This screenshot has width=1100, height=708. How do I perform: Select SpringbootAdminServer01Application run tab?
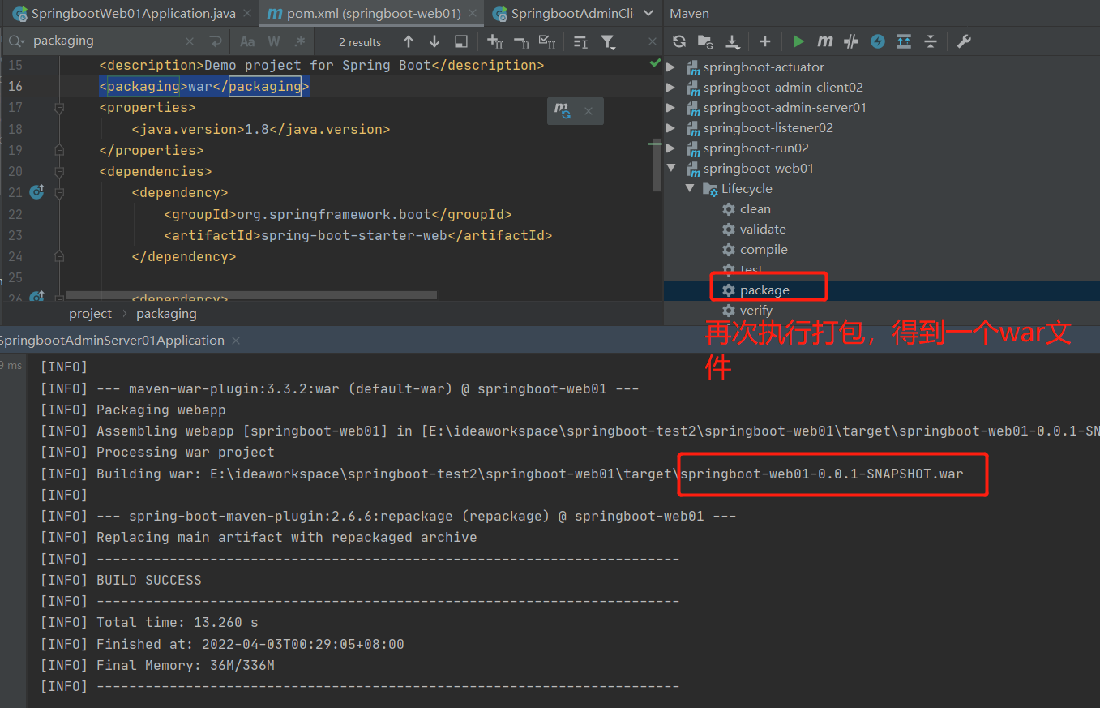point(112,341)
